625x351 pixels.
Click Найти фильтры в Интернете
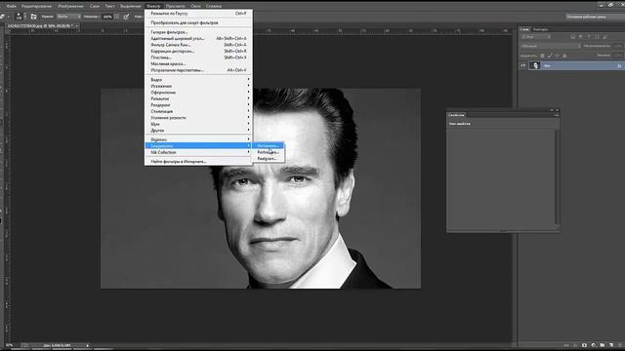tap(198, 162)
